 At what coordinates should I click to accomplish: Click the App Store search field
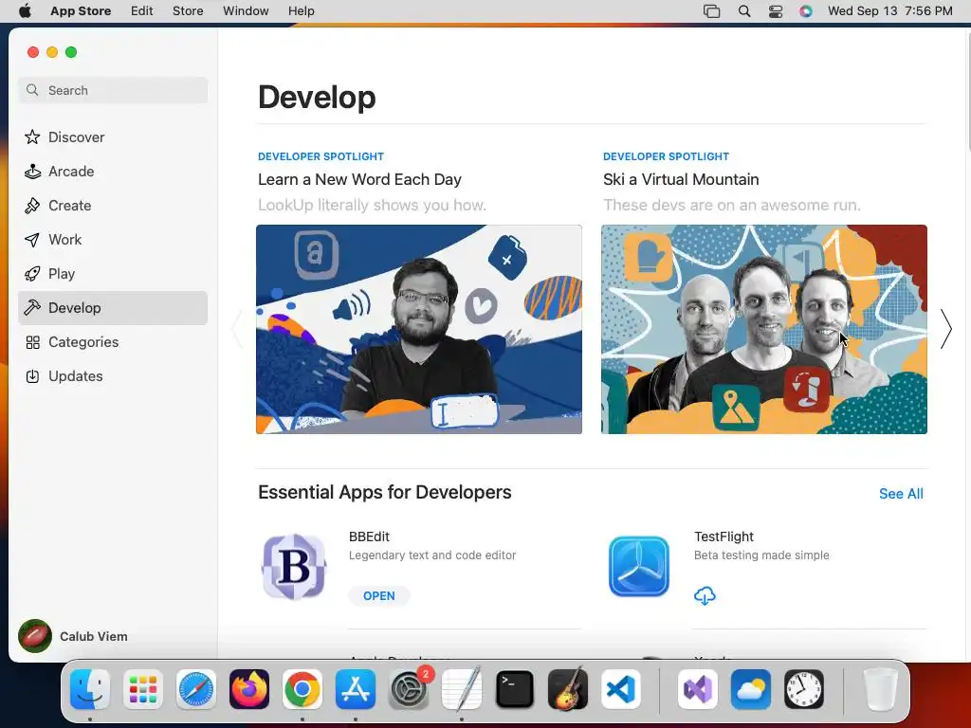(x=113, y=90)
